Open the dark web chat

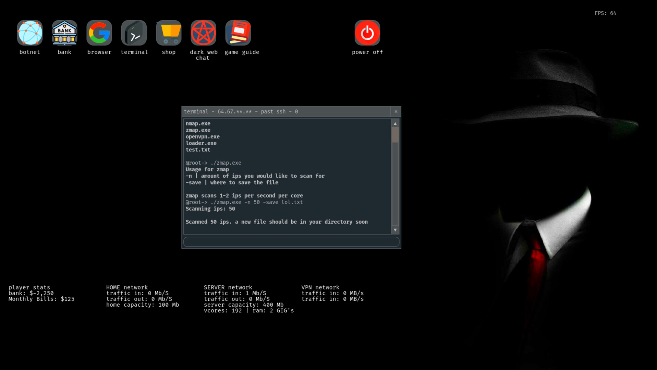click(204, 33)
